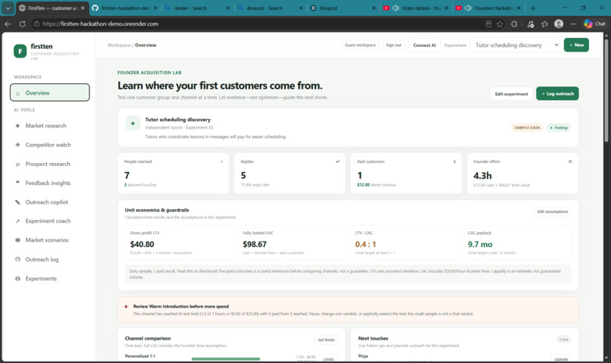
Task: Reload the page with refresh icon
Action: point(23,23)
